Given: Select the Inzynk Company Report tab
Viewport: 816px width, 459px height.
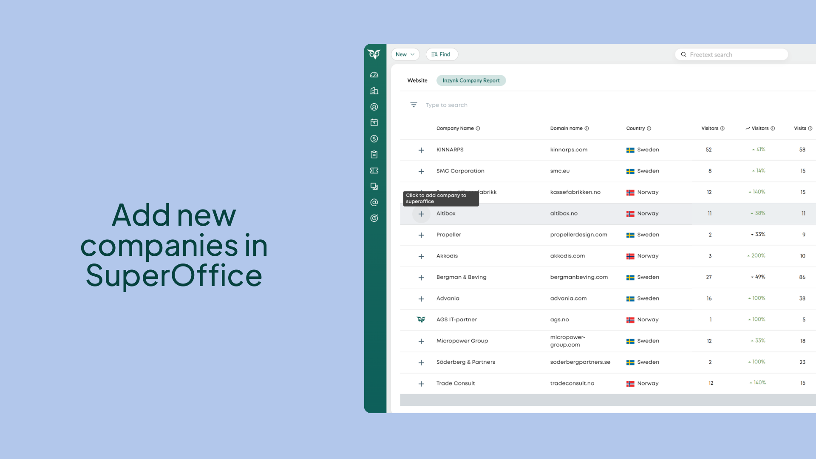Looking at the screenshot, I should click(471, 80).
